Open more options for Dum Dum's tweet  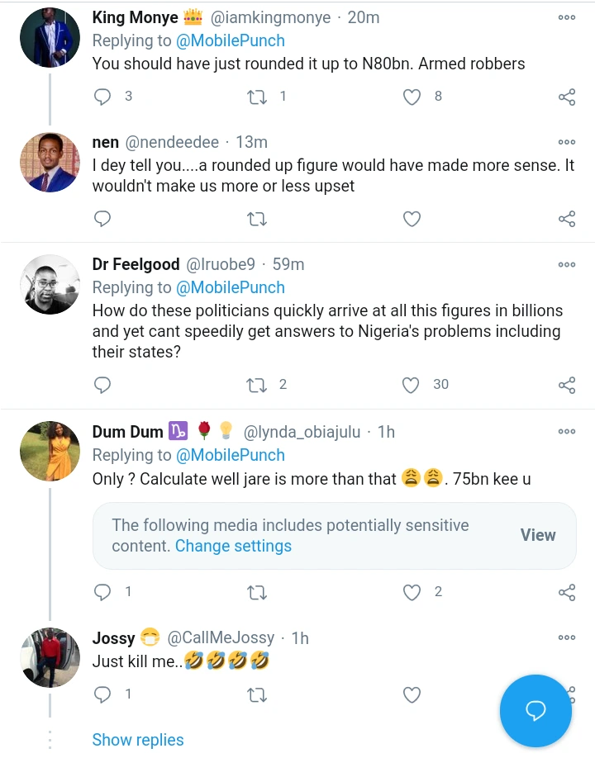click(567, 431)
